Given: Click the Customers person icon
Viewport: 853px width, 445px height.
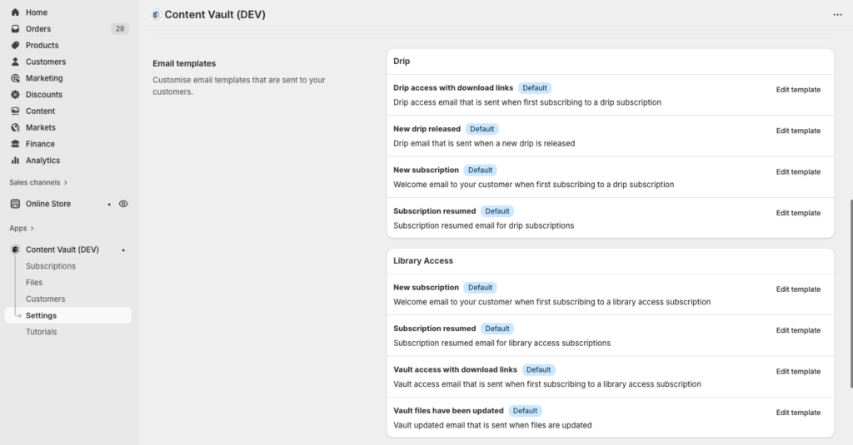Looking at the screenshot, I should 15,62.
